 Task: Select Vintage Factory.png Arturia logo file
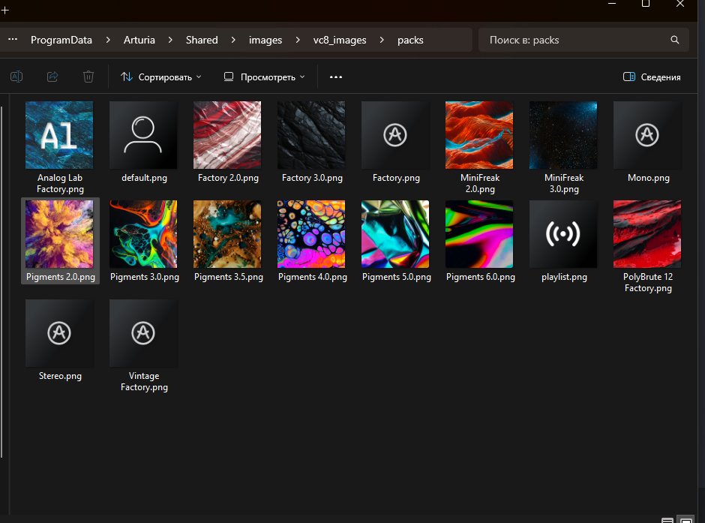(x=143, y=333)
